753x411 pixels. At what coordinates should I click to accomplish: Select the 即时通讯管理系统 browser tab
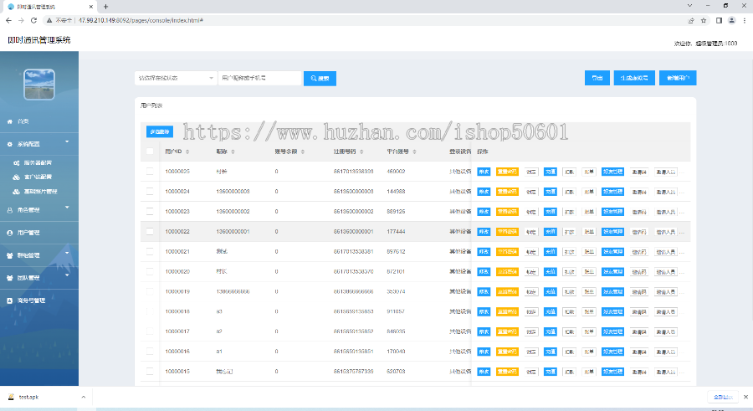click(x=49, y=7)
